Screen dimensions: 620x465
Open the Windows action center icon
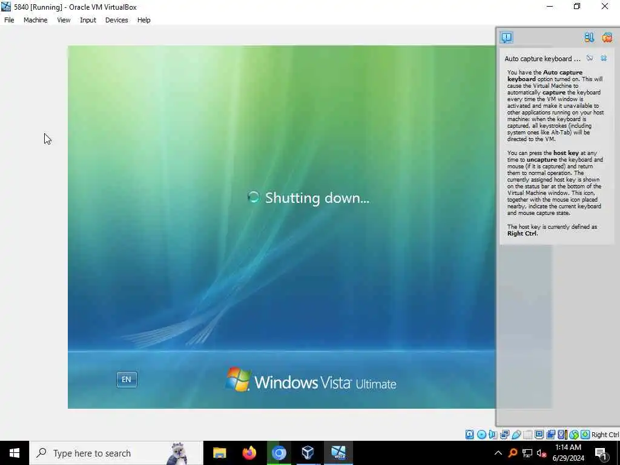coord(601,453)
